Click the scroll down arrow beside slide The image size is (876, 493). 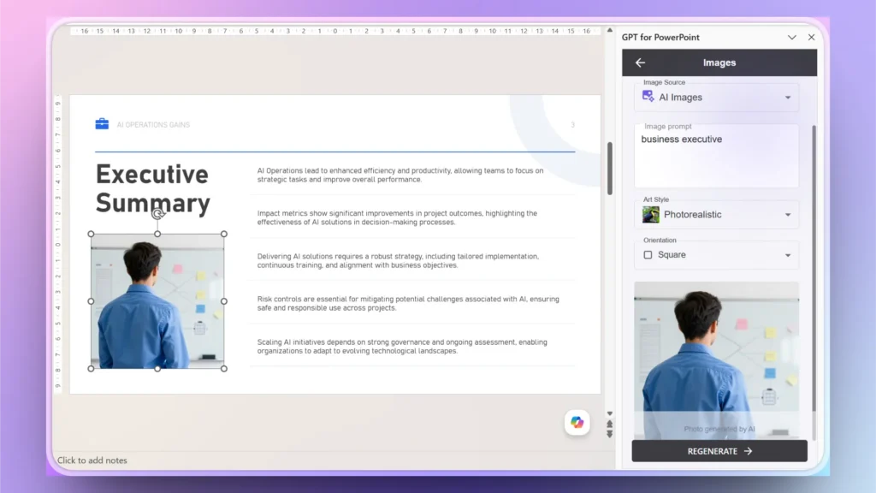coord(609,413)
